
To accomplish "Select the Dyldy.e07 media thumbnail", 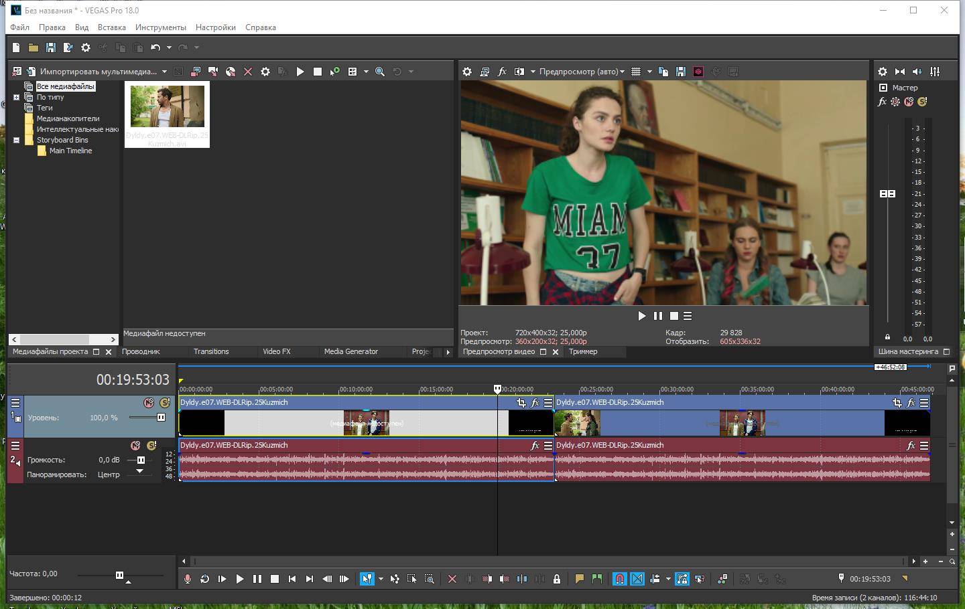I will point(167,114).
